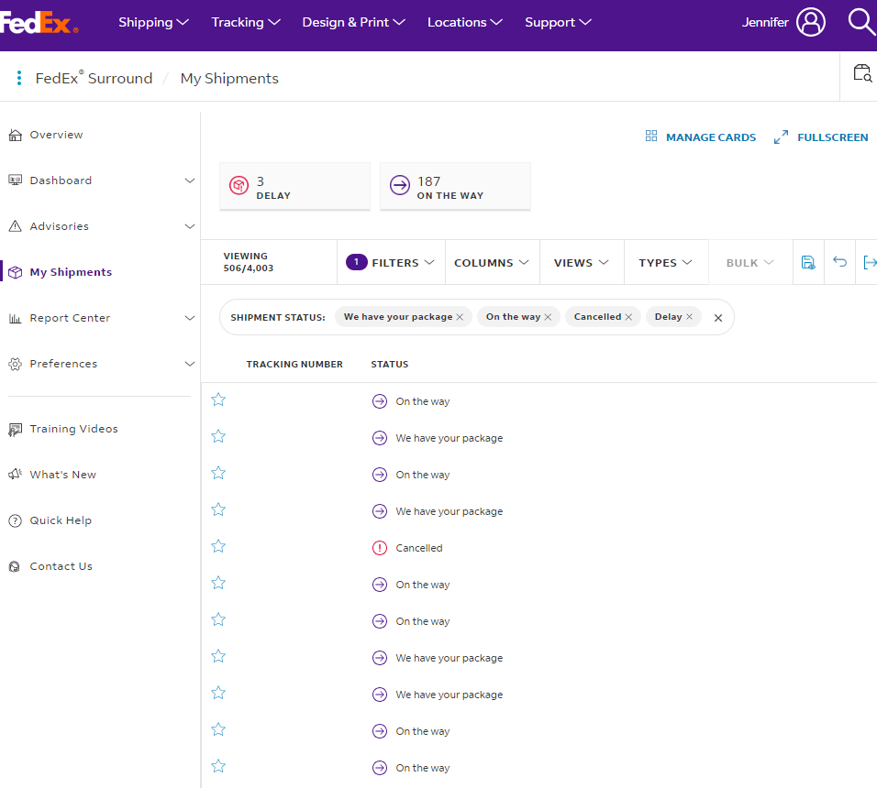Sort by Status column header
The width and height of the screenshot is (877, 788).
click(390, 364)
